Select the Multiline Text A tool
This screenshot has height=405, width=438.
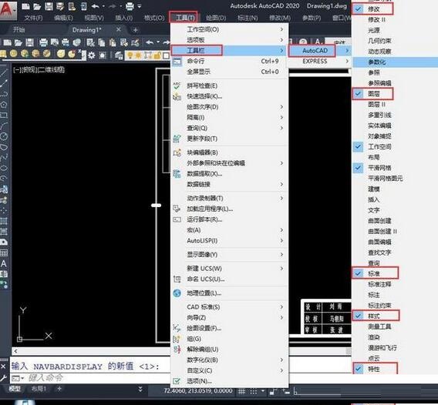point(4,263)
